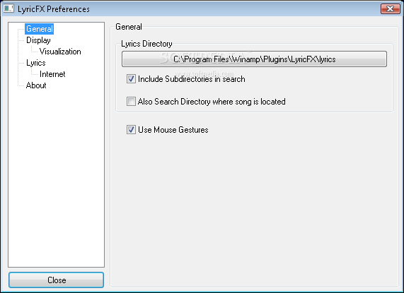Select Internet under Lyrics

point(52,74)
